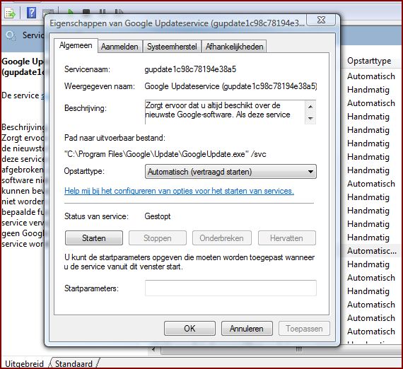Switch to the Aanmelden tab
This screenshot has height=369, width=403.
[119, 47]
